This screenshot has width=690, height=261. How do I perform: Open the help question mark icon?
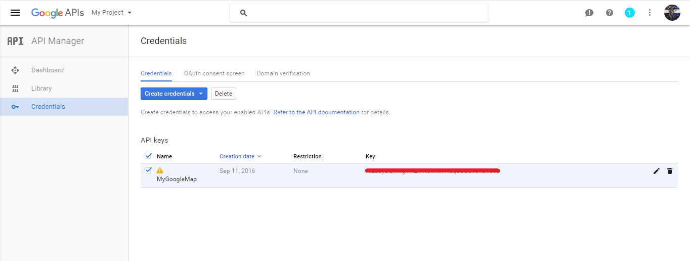pos(610,13)
